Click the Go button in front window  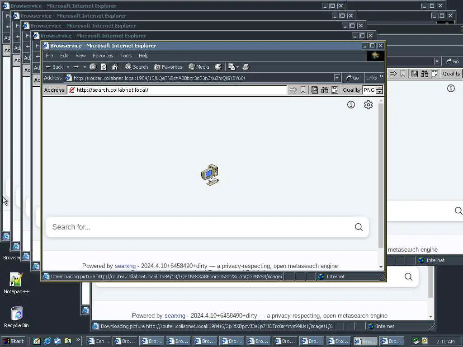pyautogui.click(x=353, y=78)
